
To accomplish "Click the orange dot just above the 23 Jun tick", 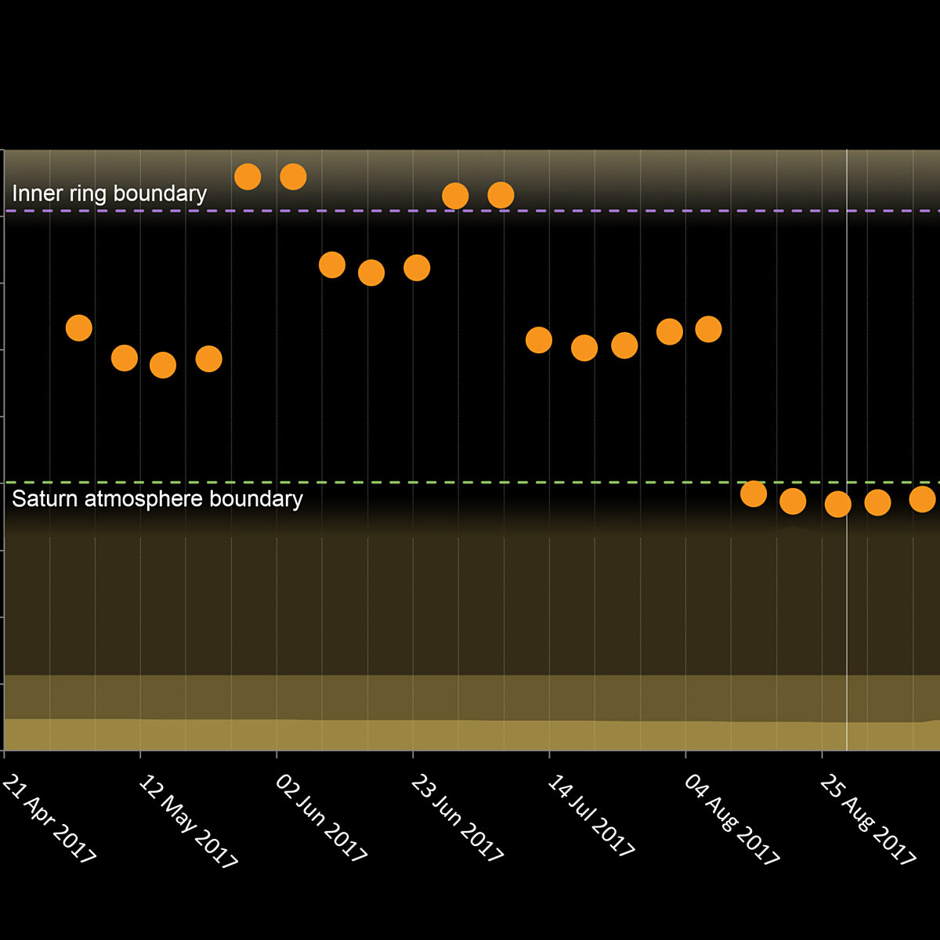I will pyautogui.click(x=416, y=268).
